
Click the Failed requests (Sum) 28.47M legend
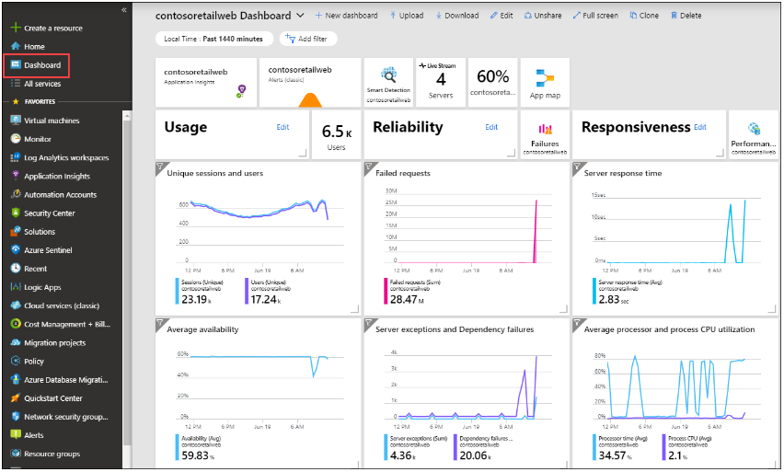[412, 292]
